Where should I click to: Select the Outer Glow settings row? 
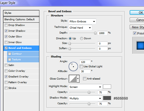[x=21, y=37]
